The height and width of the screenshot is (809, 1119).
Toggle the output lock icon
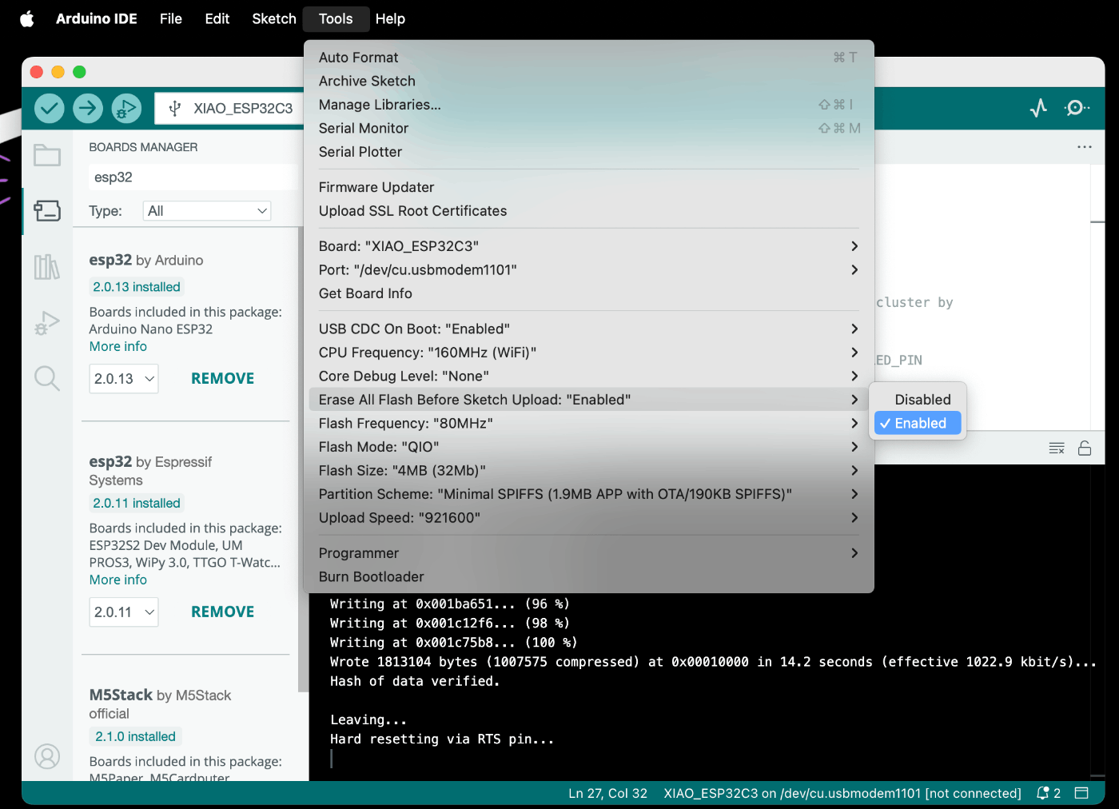pyautogui.click(x=1085, y=448)
